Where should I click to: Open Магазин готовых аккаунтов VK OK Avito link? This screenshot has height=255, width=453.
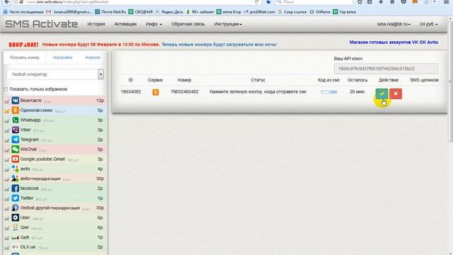click(394, 42)
